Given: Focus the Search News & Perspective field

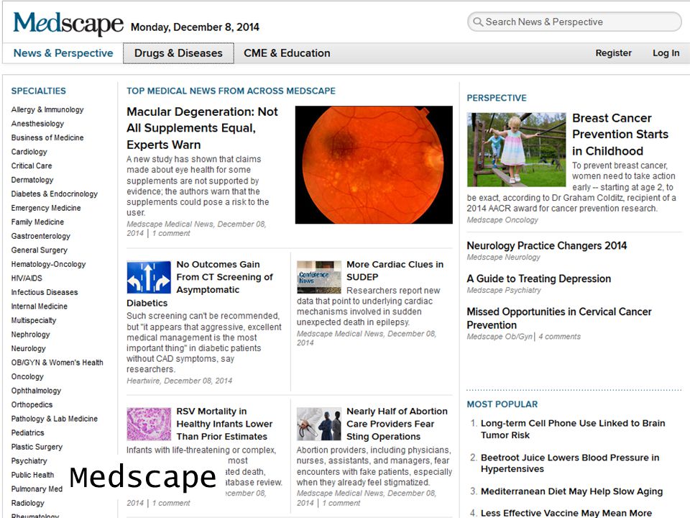Looking at the screenshot, I should tap(574, 22).
